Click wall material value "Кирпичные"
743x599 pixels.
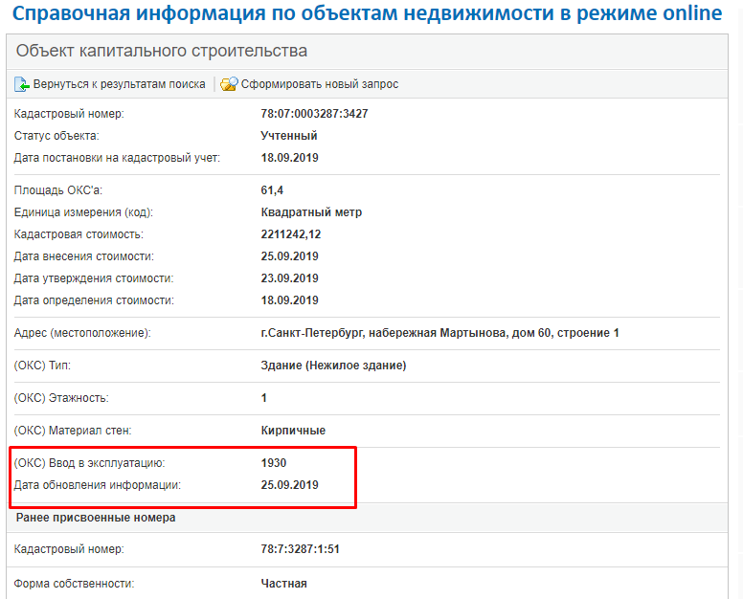tap(293, 431)
